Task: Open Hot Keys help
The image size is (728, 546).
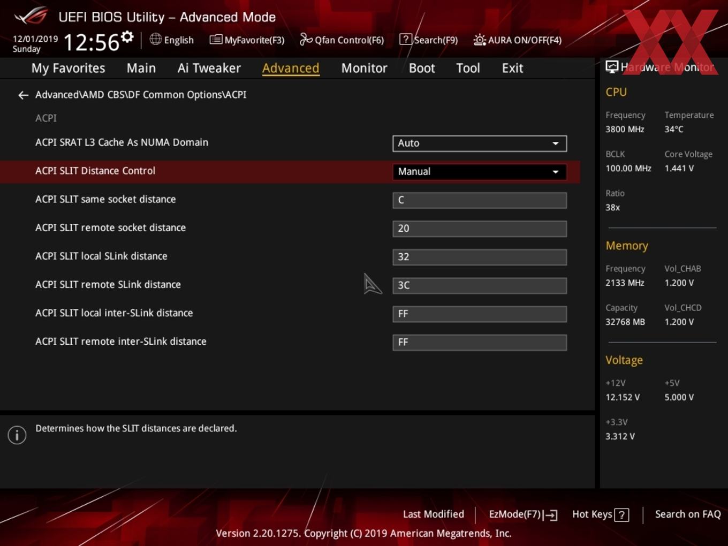Action: click(x=592, y=514)
